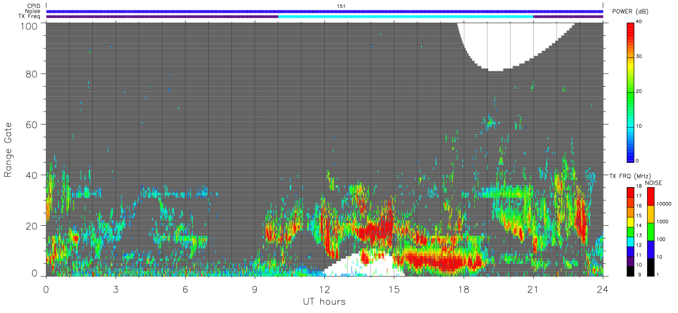Click the x-axis tick label 6
Image resolution: width=678 pixels, height=313 pixels.
(185, 289)
